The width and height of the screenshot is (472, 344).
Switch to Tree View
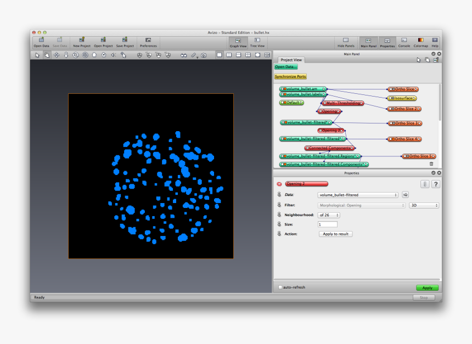click(x=257, y=42)
